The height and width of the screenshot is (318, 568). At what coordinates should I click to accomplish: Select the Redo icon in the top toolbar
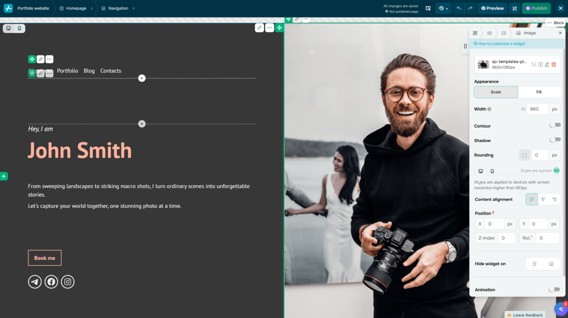pyautogui.click(x=470, y=8)
